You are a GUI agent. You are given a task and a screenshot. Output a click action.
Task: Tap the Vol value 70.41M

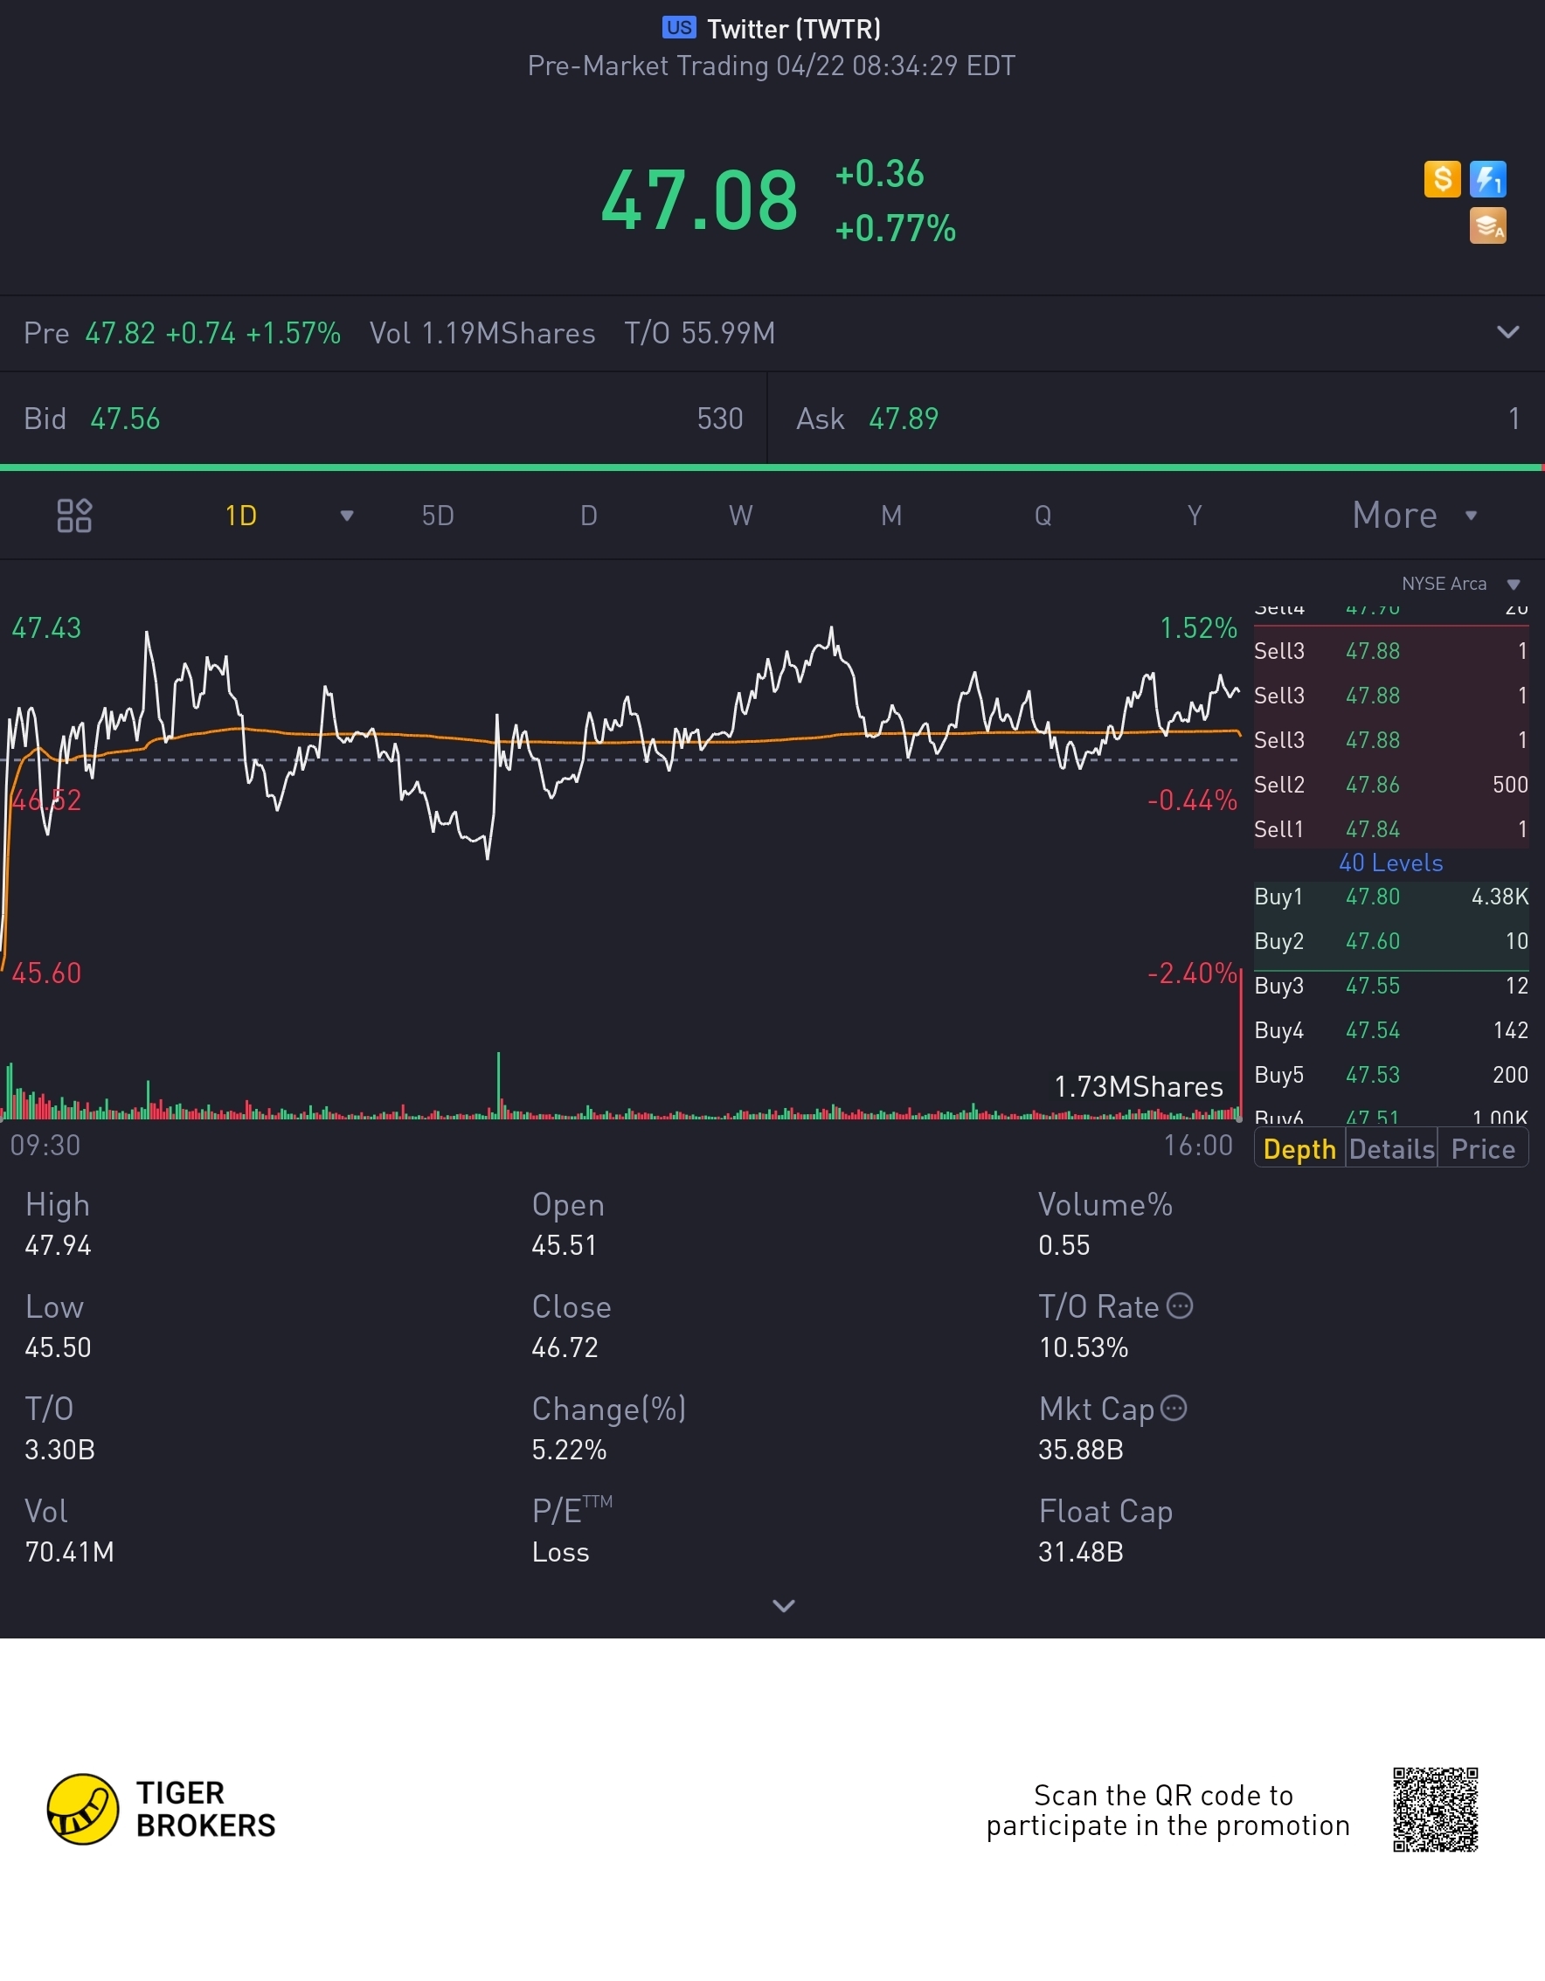69,1553
